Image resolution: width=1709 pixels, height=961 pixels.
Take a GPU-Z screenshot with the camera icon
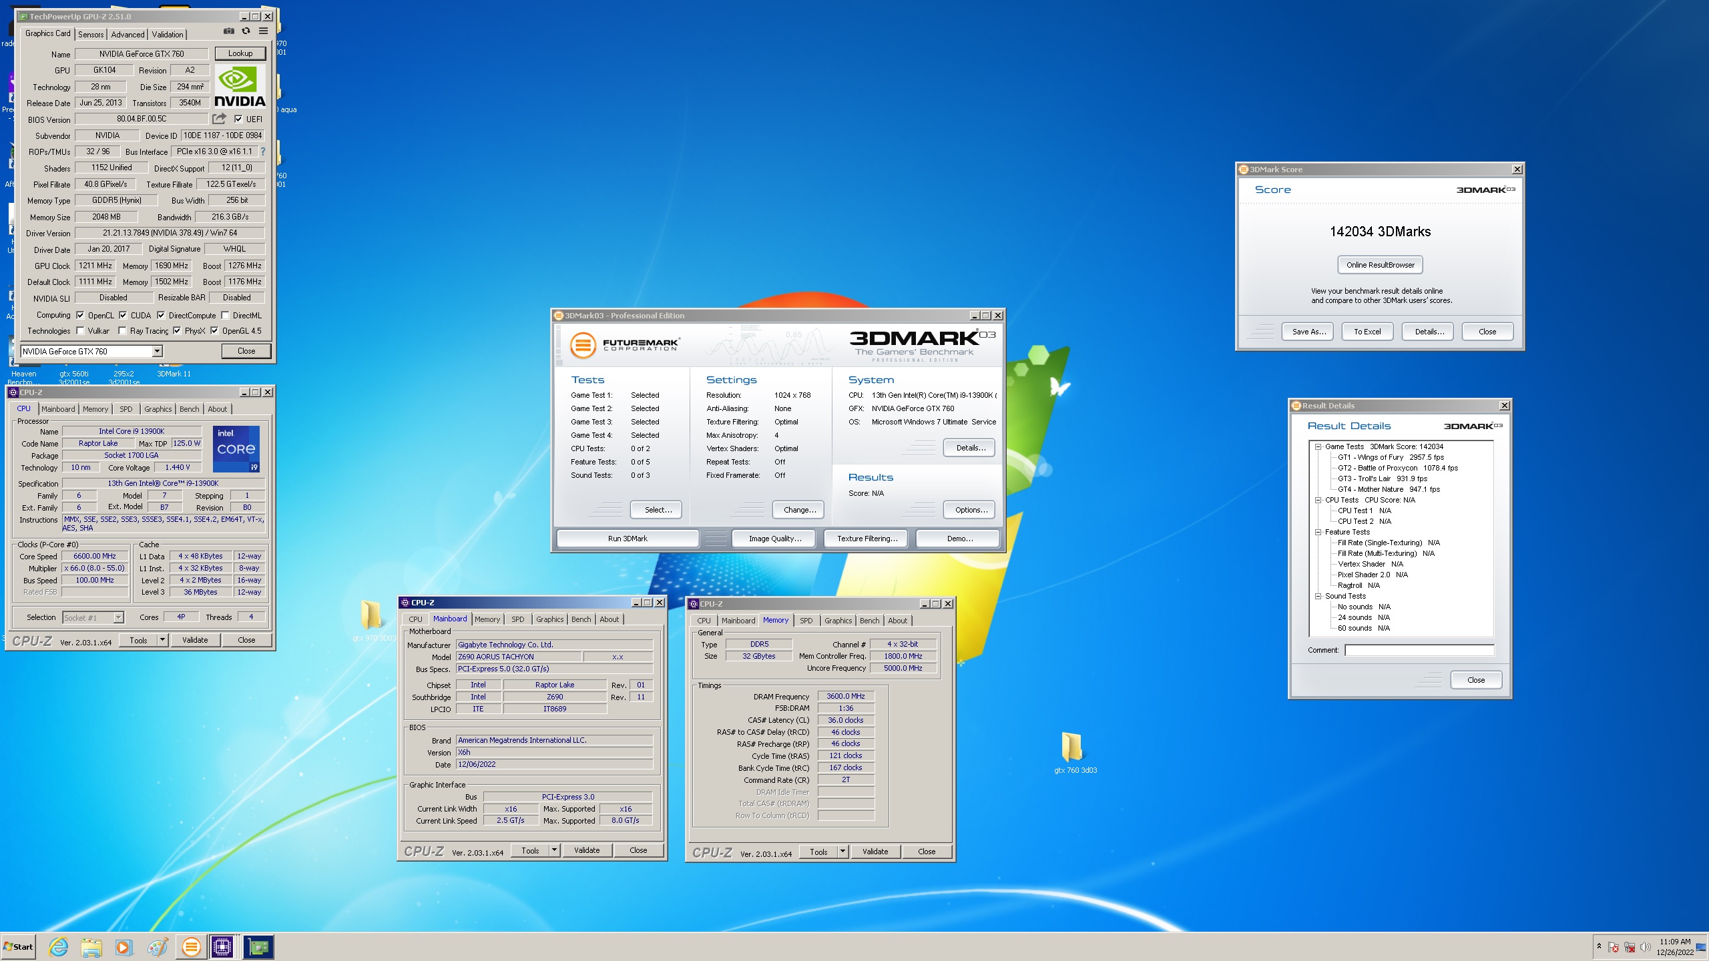(228, 31)
